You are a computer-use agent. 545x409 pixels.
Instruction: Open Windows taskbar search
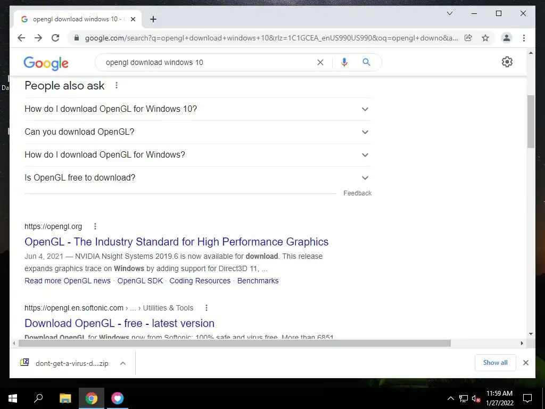tap(38, 398)
